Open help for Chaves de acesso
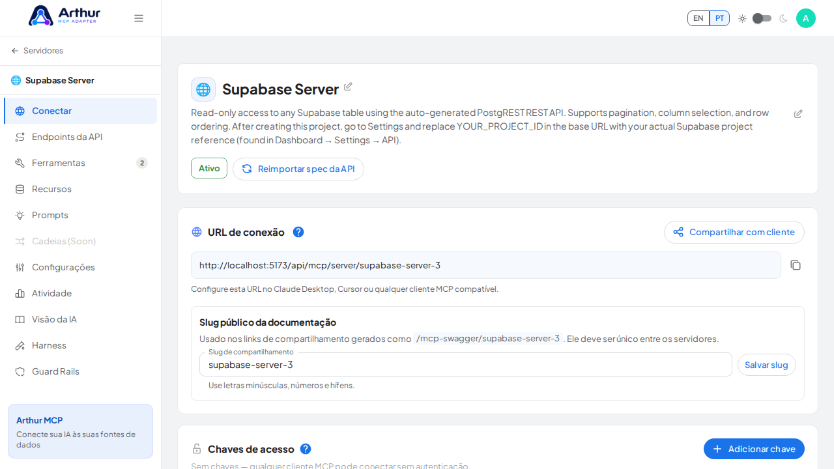The width and height of the screenshot is (834, 469). [306, 449]
